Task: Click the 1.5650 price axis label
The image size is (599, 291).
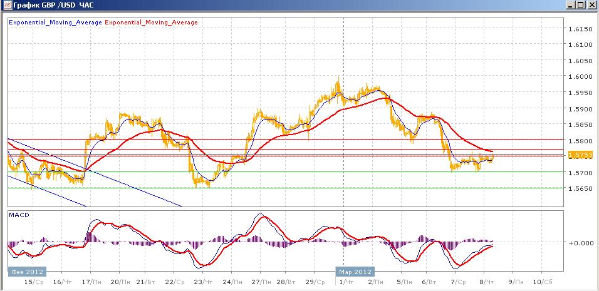Action: coord(581,189)
